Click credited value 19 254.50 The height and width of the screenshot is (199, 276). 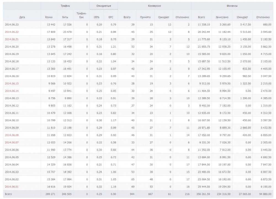tap(224, 187)
